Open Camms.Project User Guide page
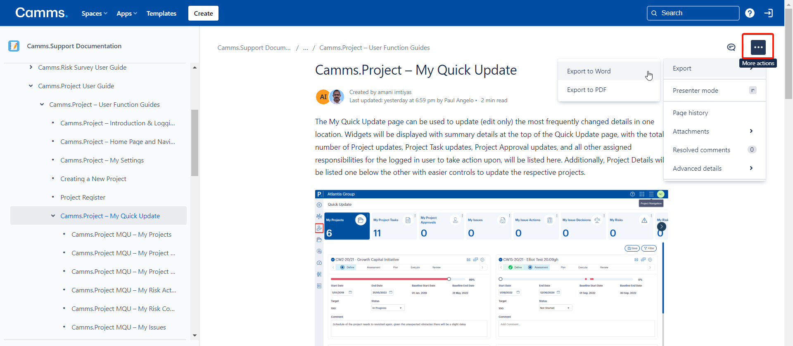The image size is (793, 346). tap(76, 86)
